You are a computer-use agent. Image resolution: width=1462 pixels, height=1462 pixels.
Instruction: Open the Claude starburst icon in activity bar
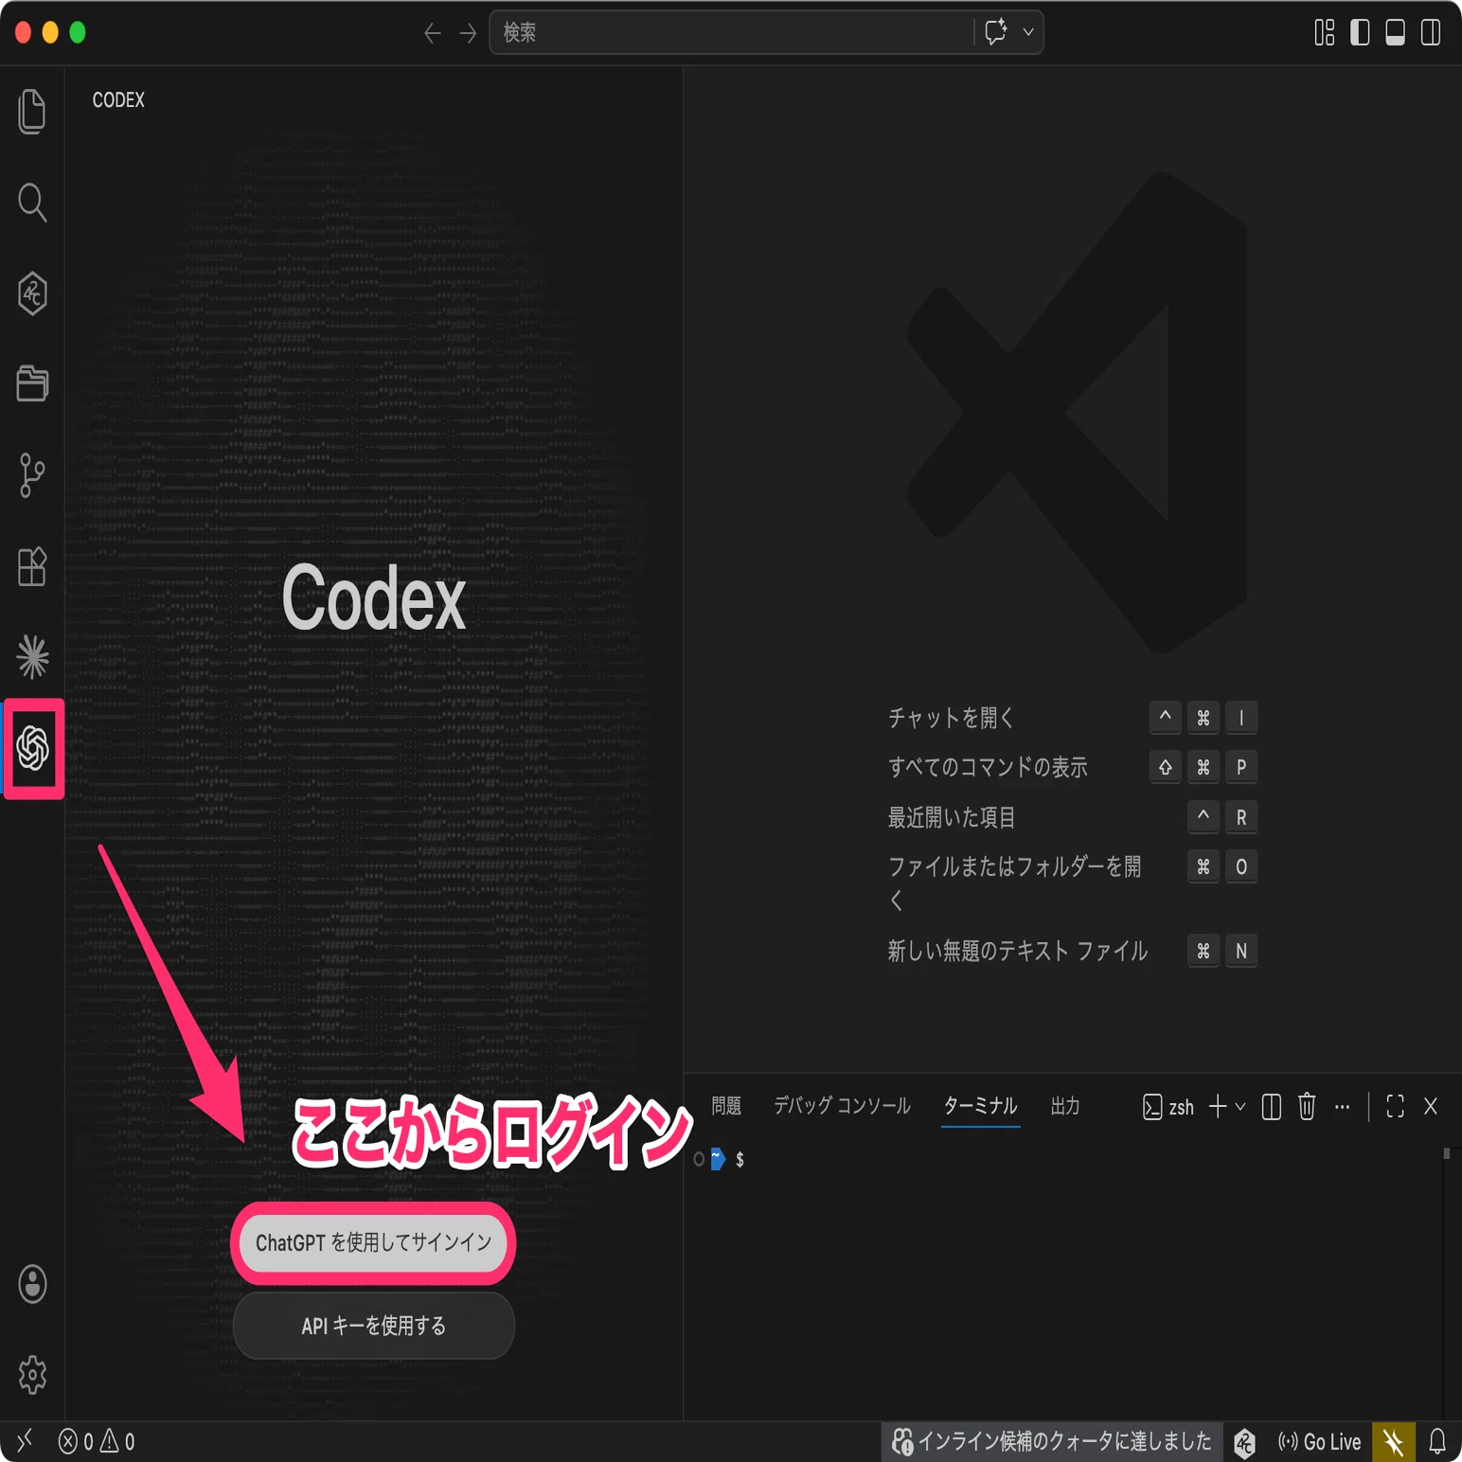(x=32, y=657)
